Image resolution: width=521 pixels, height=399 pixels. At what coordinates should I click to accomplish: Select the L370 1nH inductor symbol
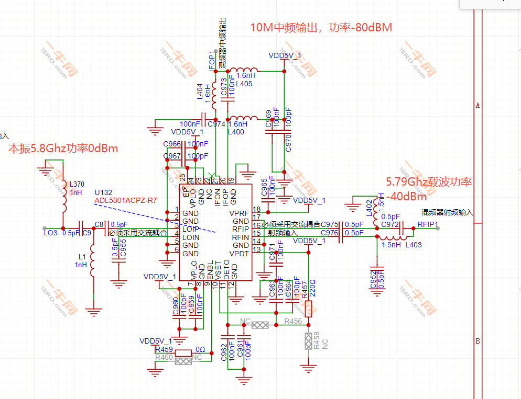(63, 198)
